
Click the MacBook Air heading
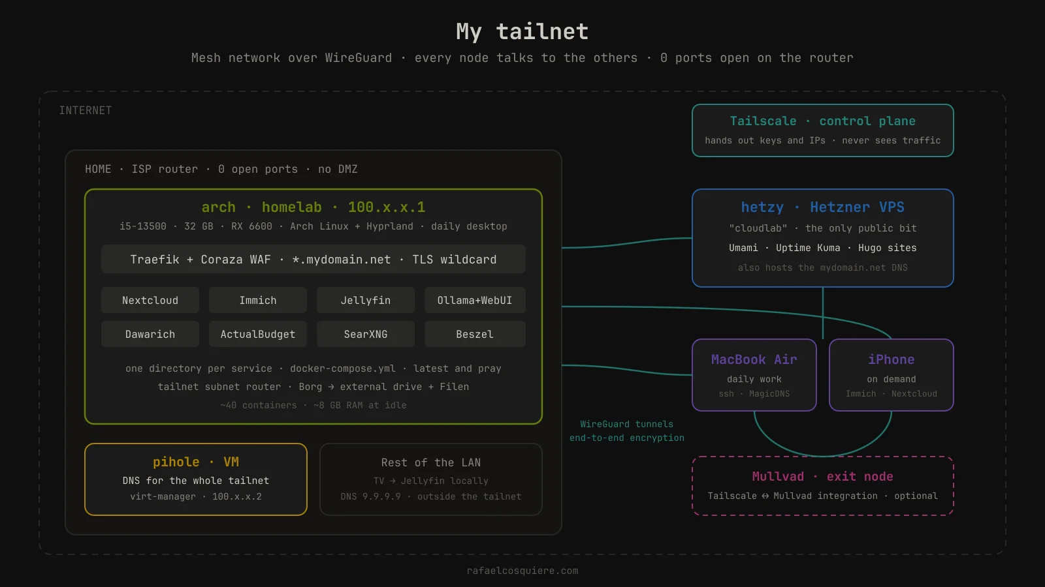point(754,359)
